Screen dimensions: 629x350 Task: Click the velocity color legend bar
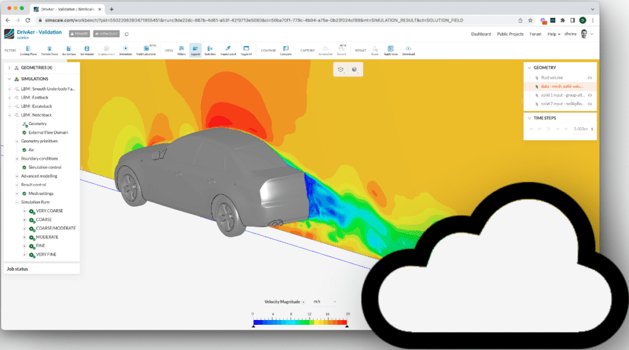pos(300,322)
